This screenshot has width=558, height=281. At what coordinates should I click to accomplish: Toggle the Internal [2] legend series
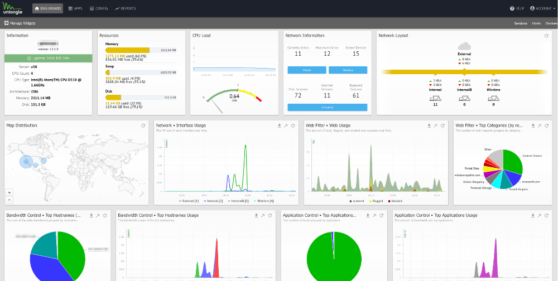click(214, 201)
